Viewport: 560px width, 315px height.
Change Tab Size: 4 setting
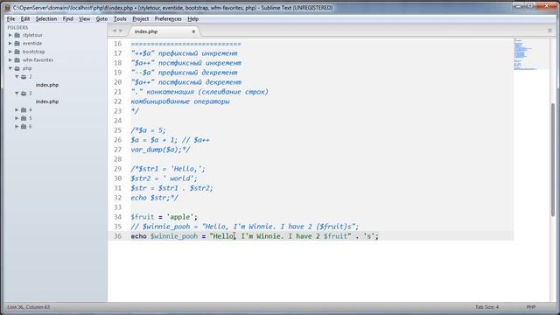pos(486,307)
